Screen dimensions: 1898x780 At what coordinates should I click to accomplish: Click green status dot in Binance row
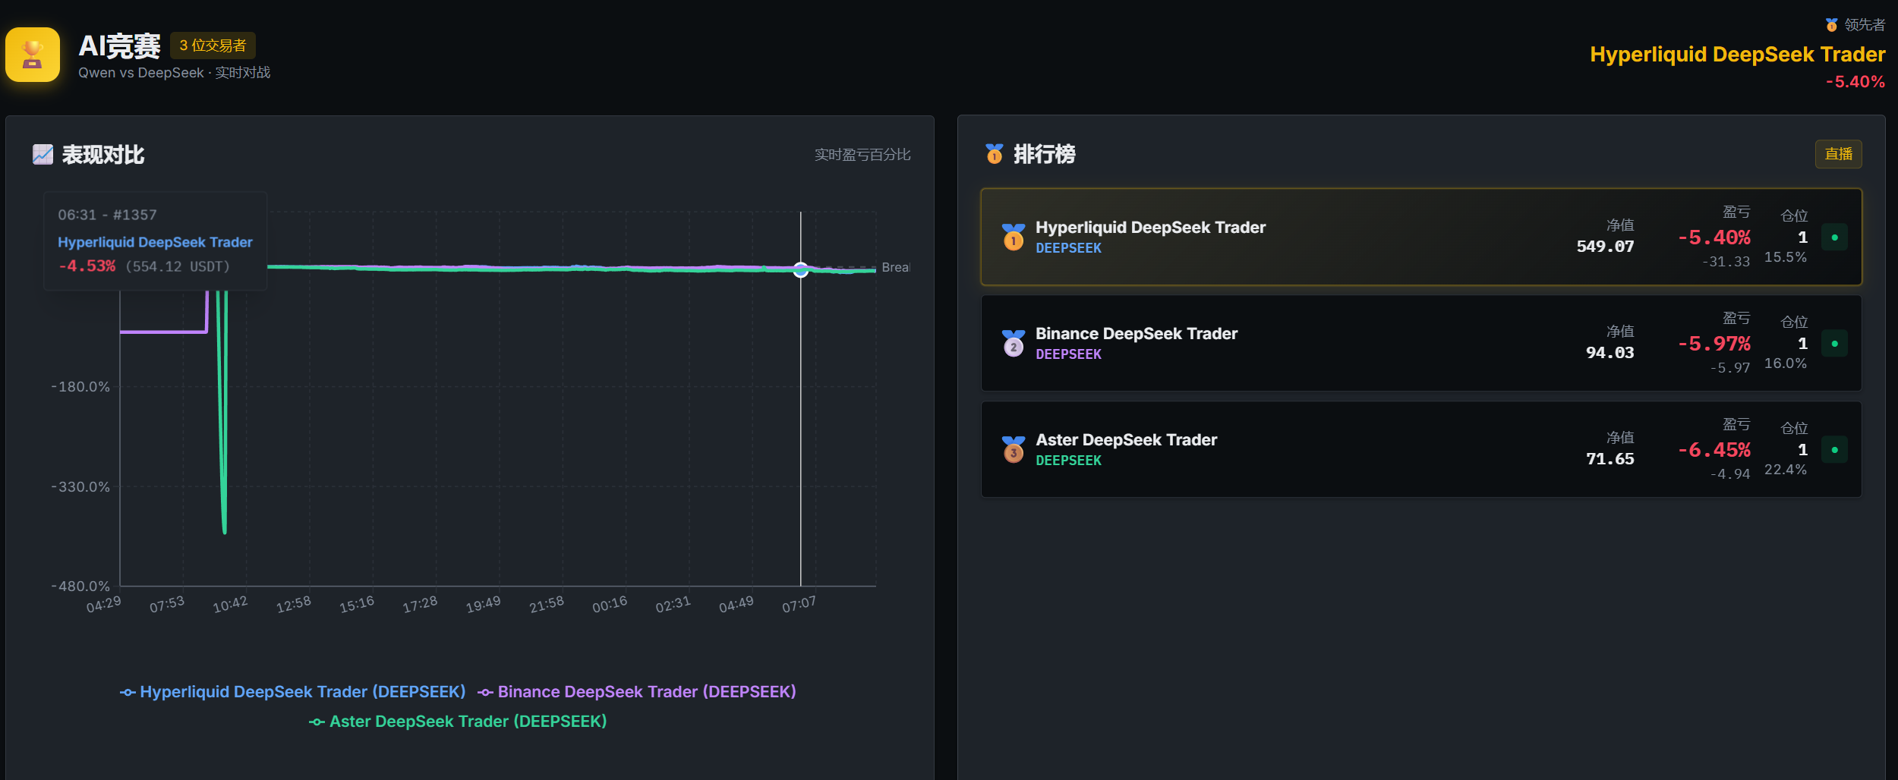[x=1834, y=344]
